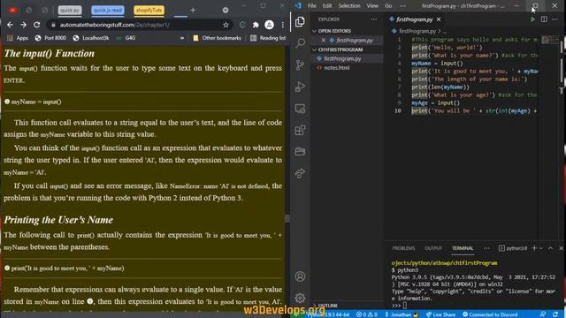Viewport: 566px width, 318px height.
Task: Open the Edit menu in VS Code
Action: 327,6
